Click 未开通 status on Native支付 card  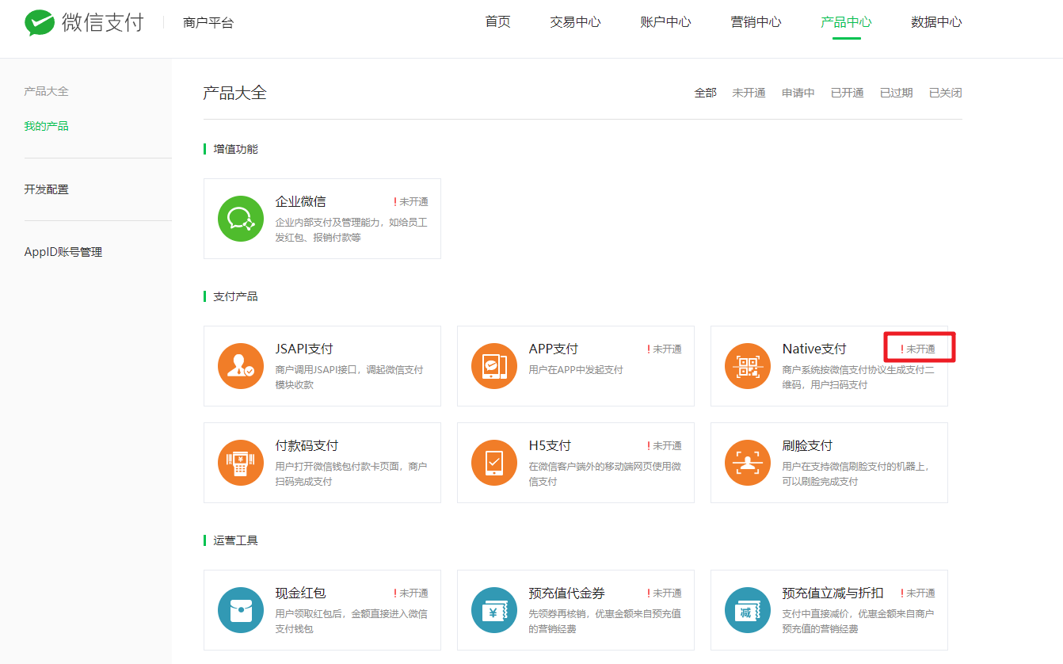[918, 349]
